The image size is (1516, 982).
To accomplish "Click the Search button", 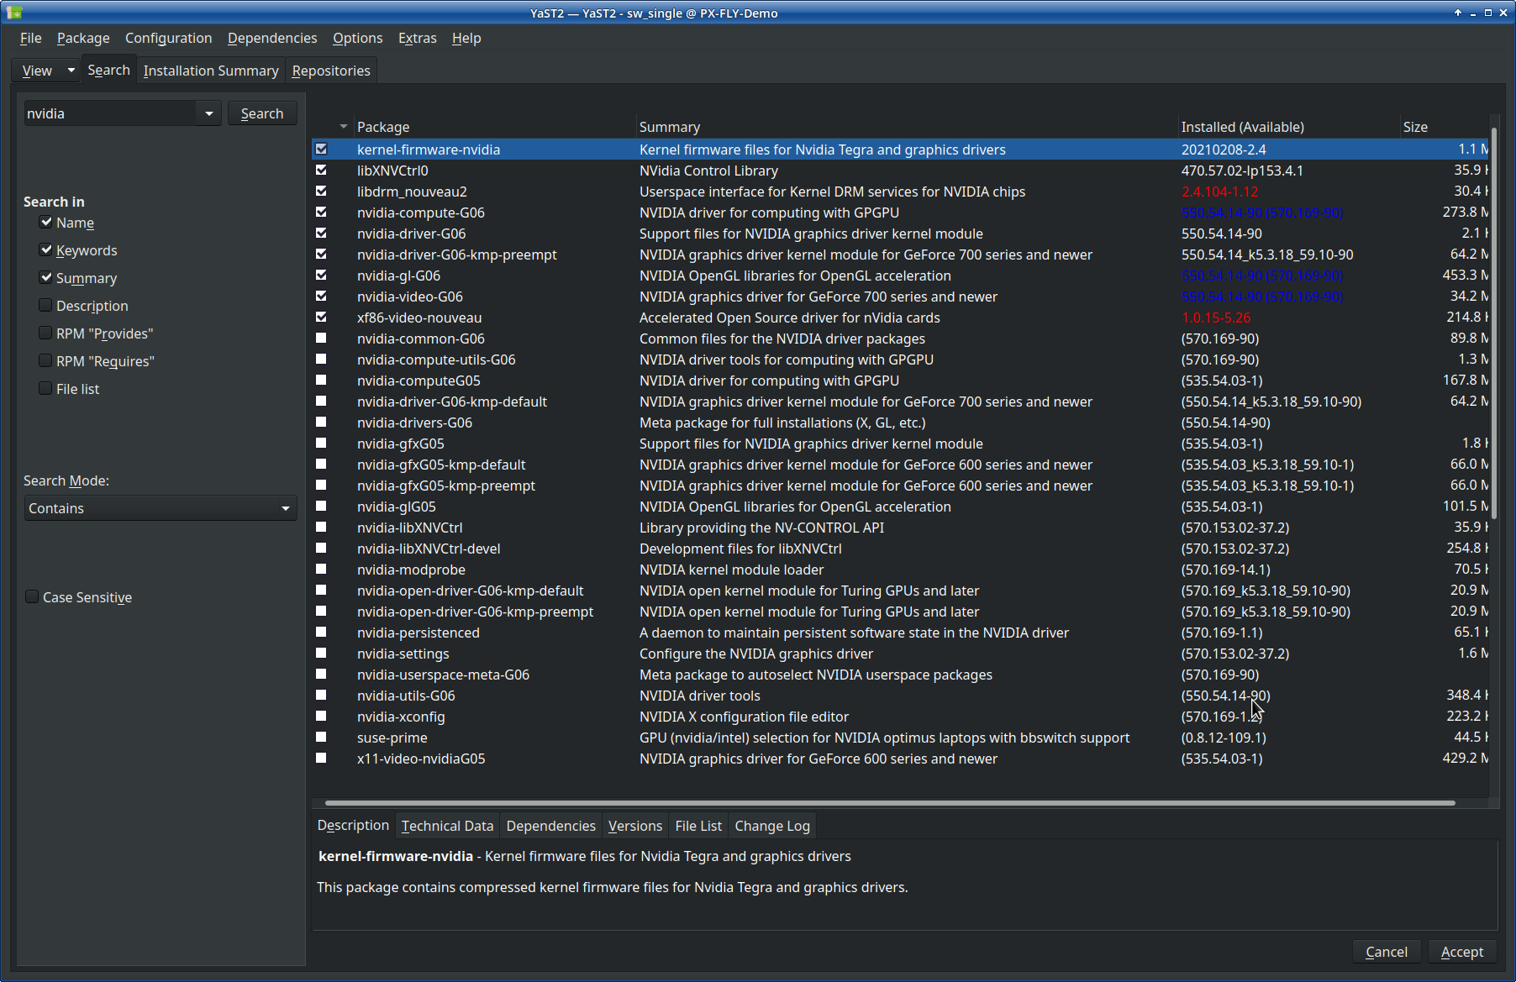I will 261,113.
